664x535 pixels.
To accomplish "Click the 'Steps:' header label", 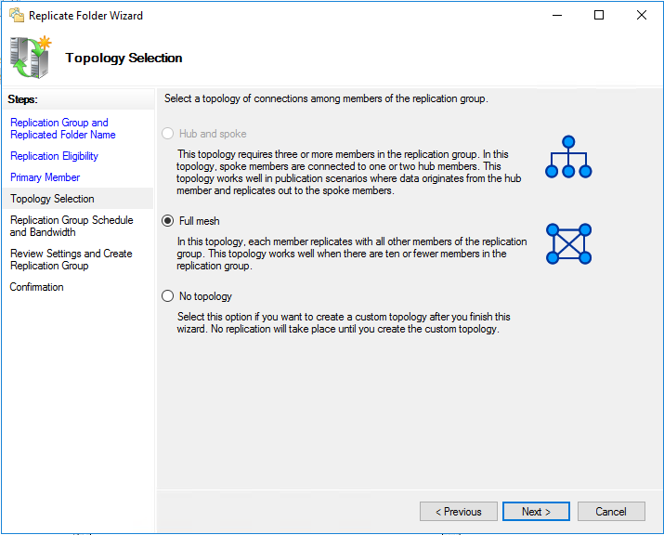I will click(x=22, y=99).
